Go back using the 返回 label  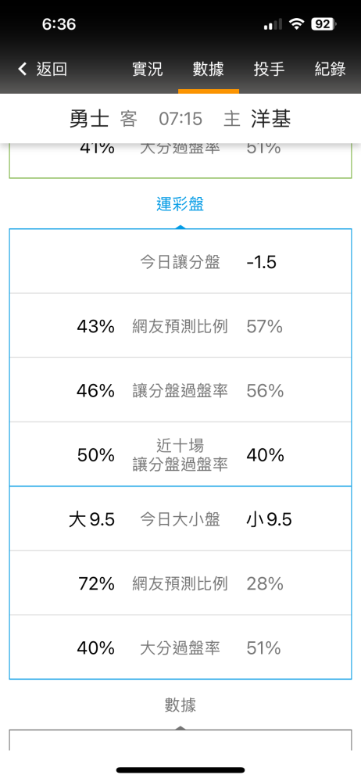tap(52, 70)
